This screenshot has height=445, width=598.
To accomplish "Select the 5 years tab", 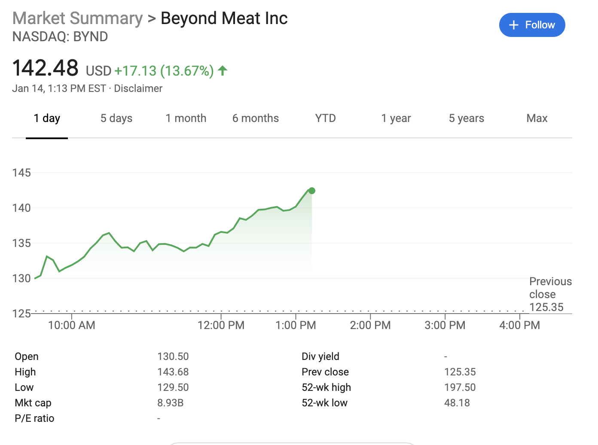I will tap(466, 119).
